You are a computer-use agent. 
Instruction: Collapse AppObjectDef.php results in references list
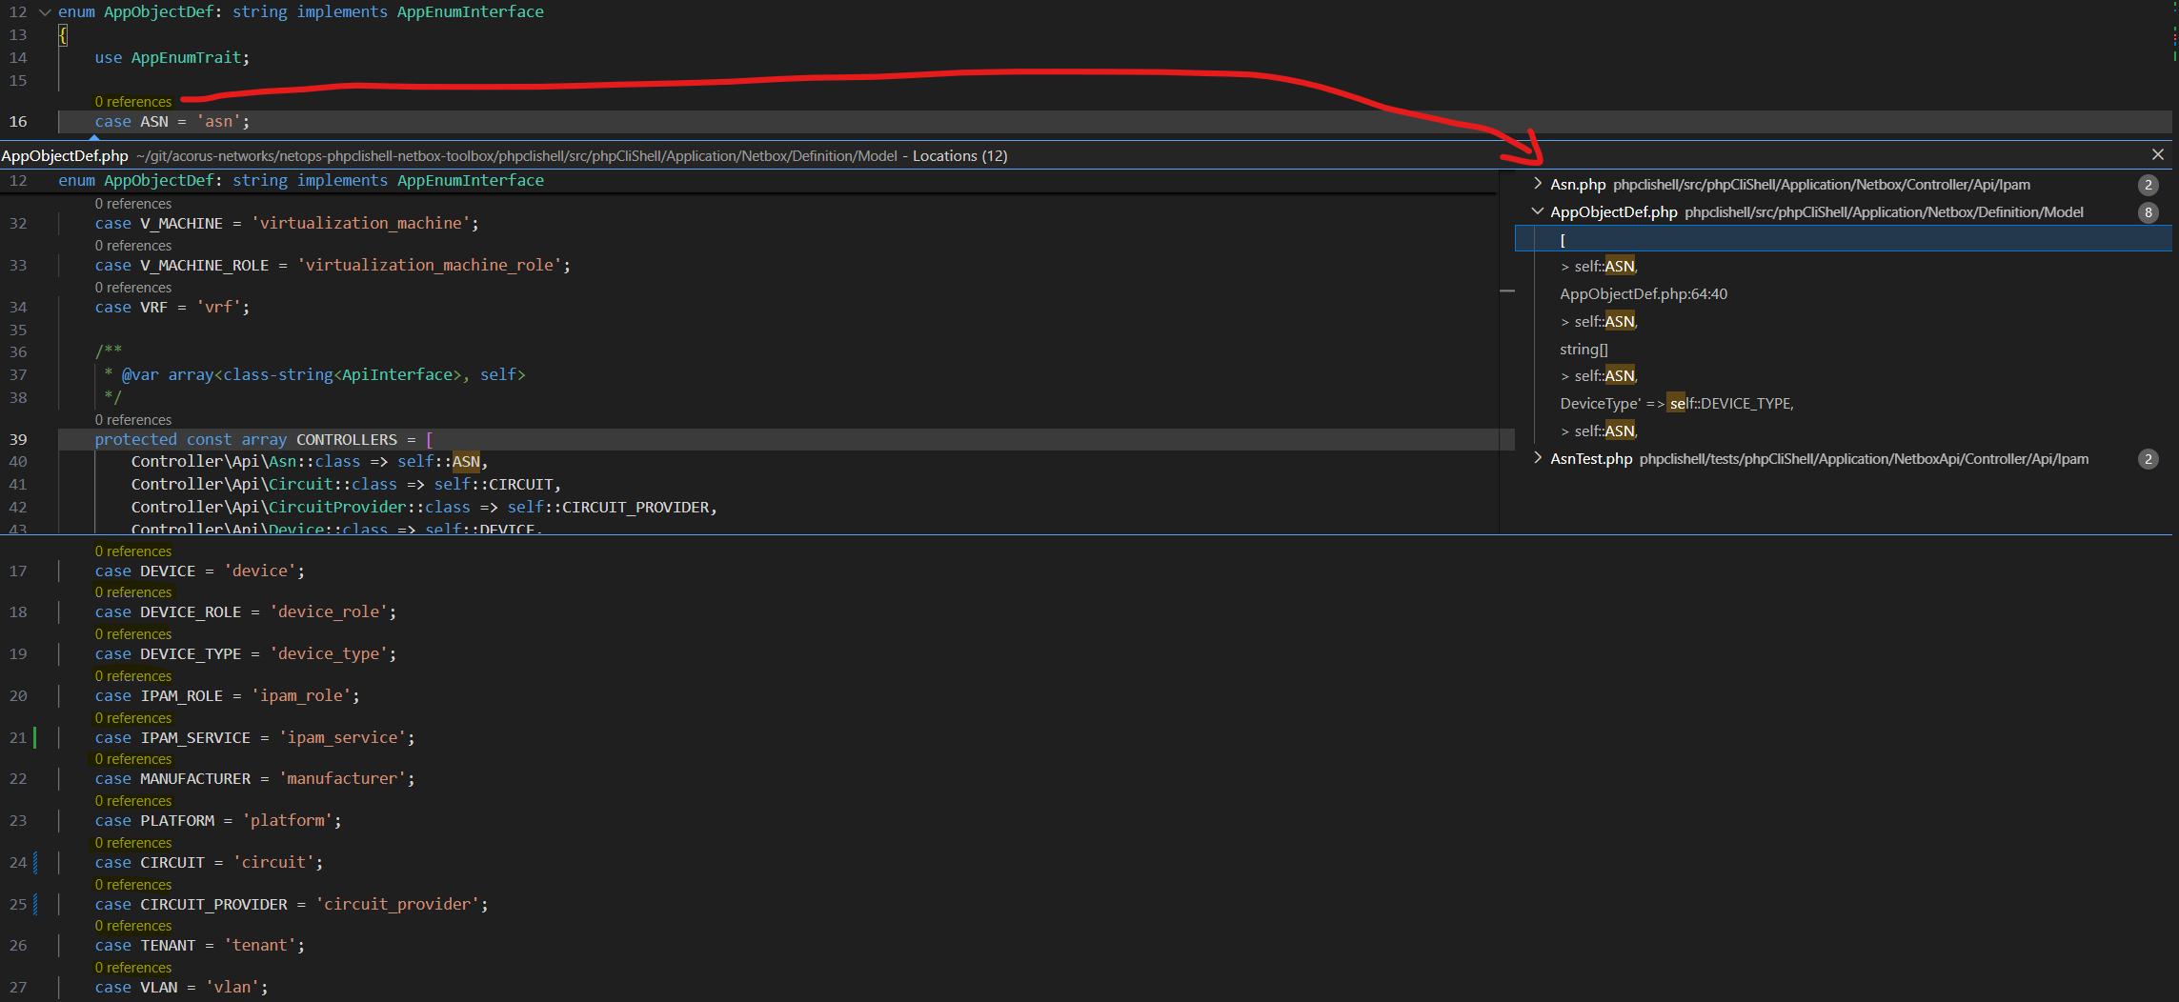point(1538,211)
